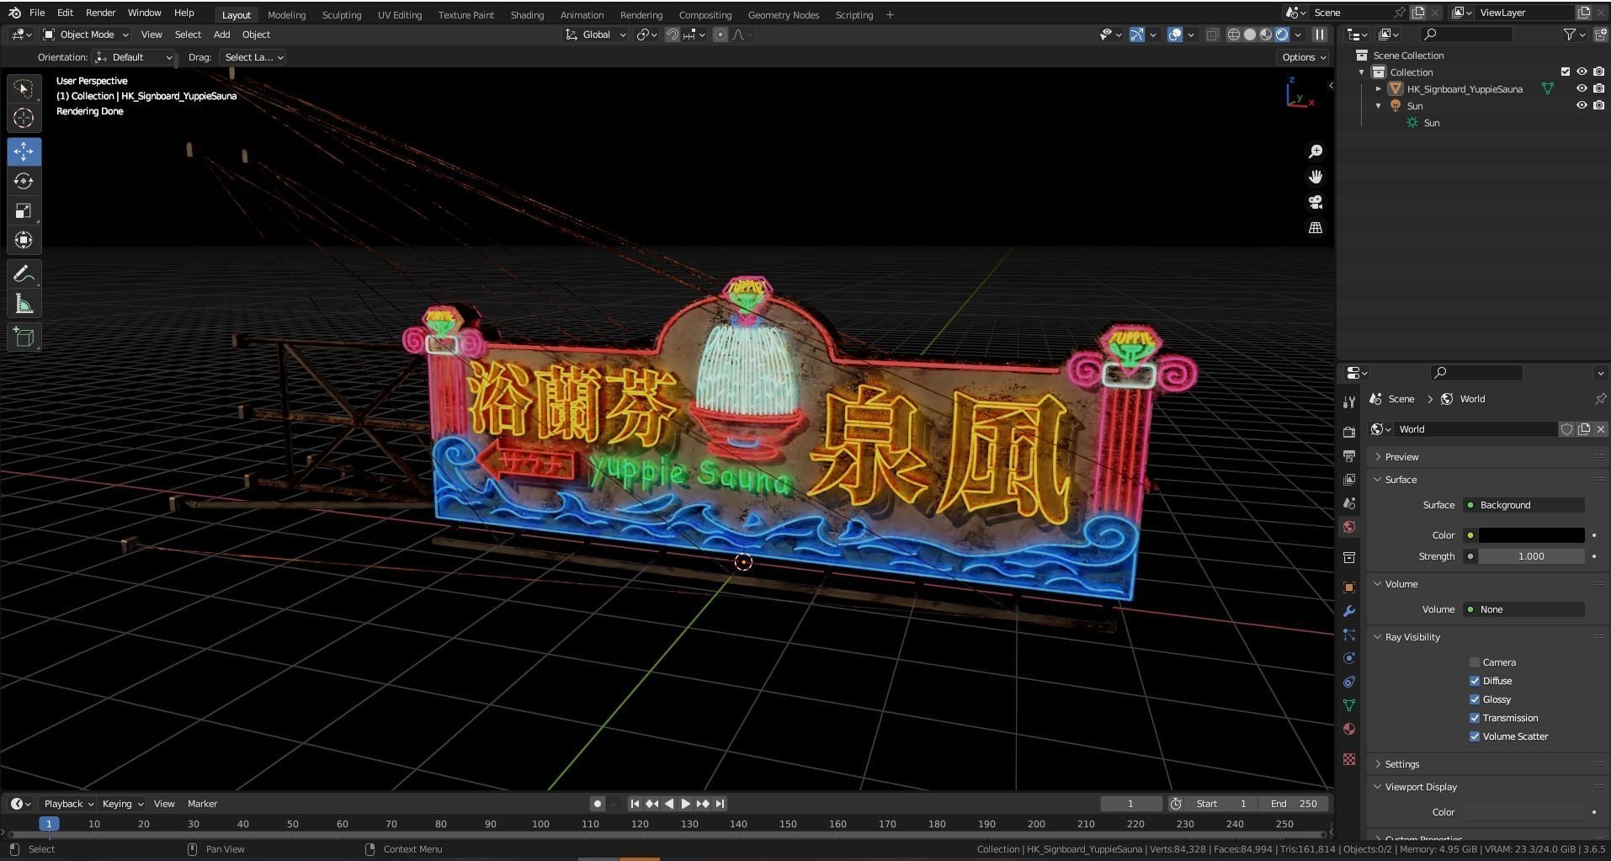Open the Object Mode dropdown
This screenshot has height=861, width=1611.
tap(85, 35)
